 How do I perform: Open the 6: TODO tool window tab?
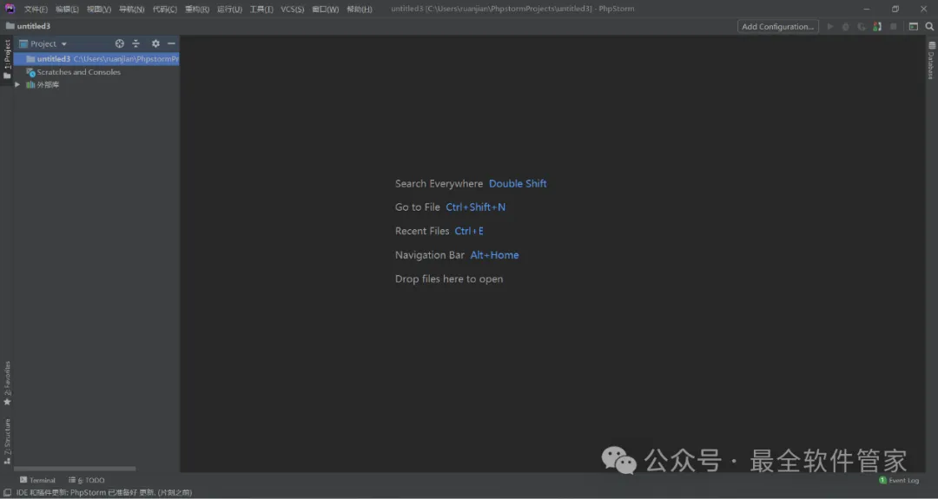pyautogui.click(x=87, y=481)
